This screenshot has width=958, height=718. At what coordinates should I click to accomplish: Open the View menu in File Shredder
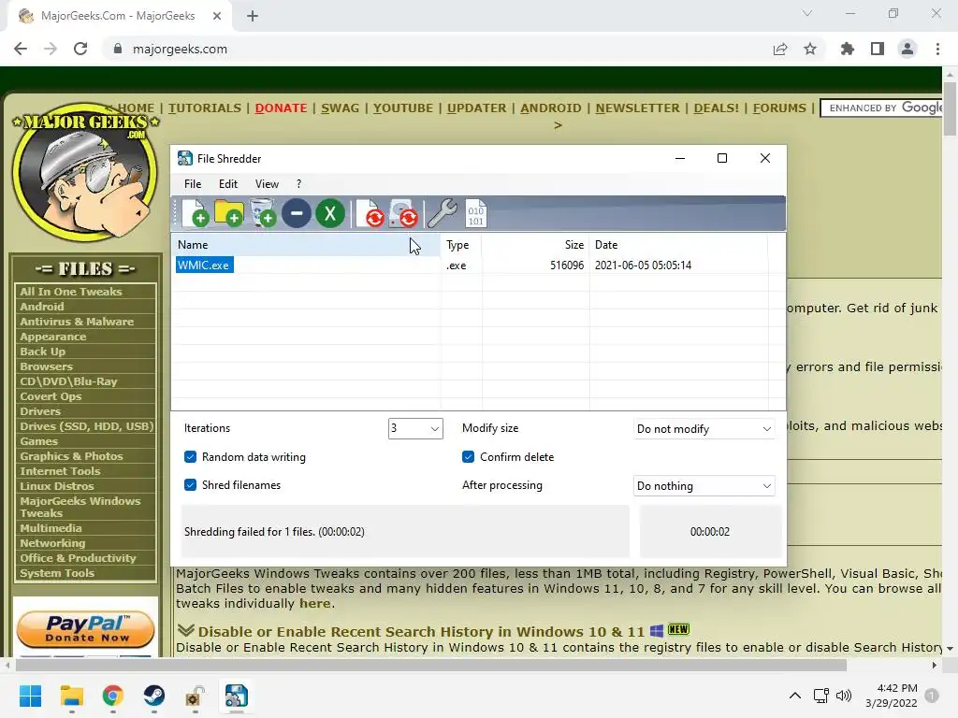[x=267, y=184]
